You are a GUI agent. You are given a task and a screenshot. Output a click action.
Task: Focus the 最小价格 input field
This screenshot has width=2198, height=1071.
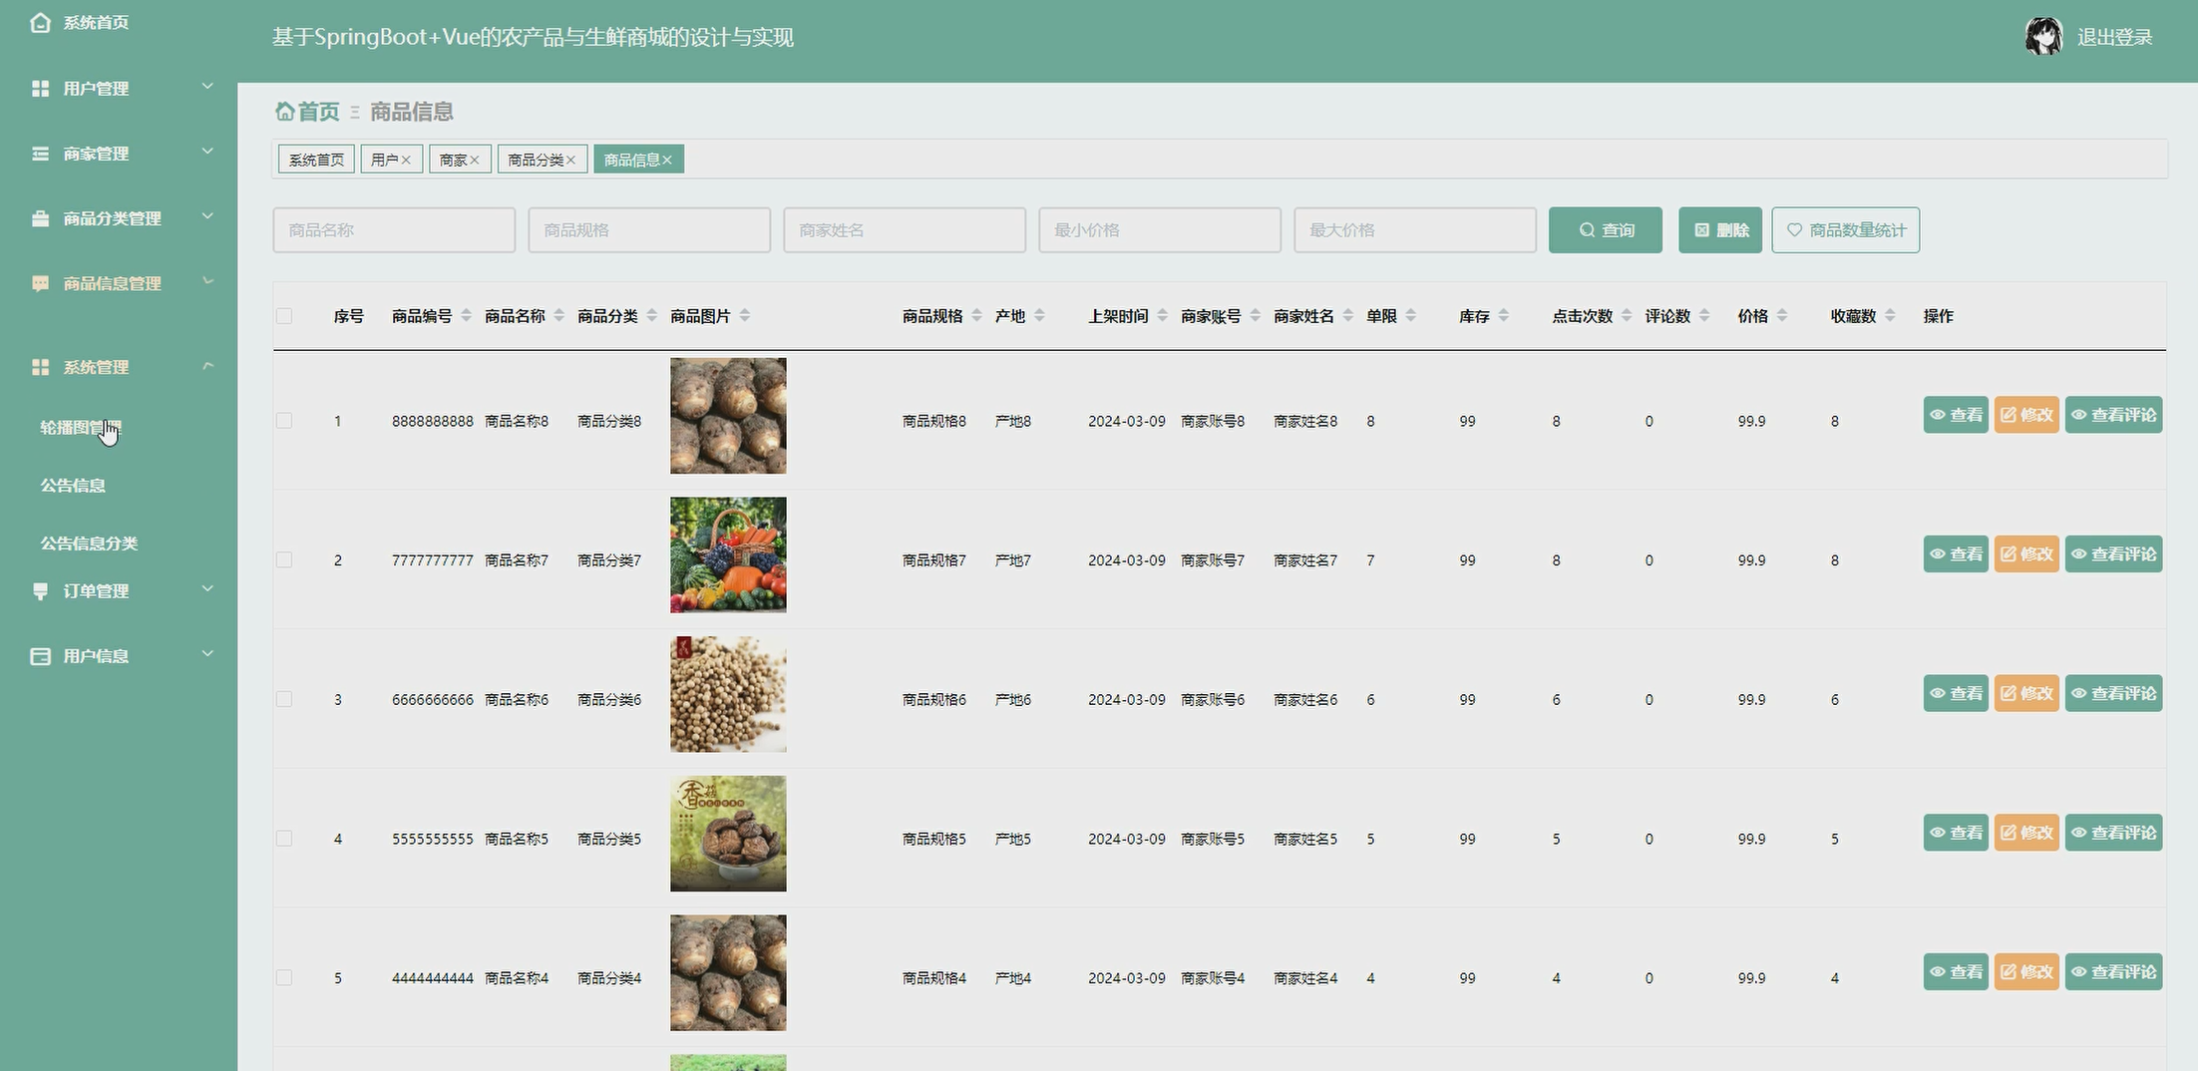[x=1160, y=230]
